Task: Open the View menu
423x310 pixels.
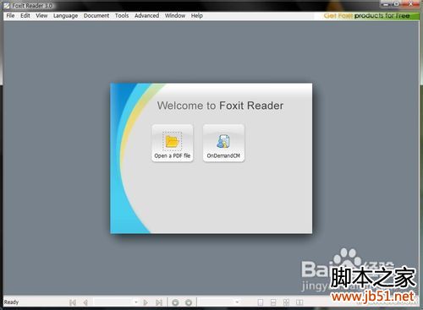Action: pyautogui.click(x=41, y=16)
